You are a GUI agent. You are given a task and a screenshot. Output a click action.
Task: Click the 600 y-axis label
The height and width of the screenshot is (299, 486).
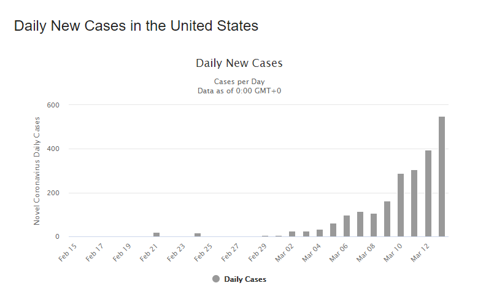pyautogui.click(x=53, y=105)
